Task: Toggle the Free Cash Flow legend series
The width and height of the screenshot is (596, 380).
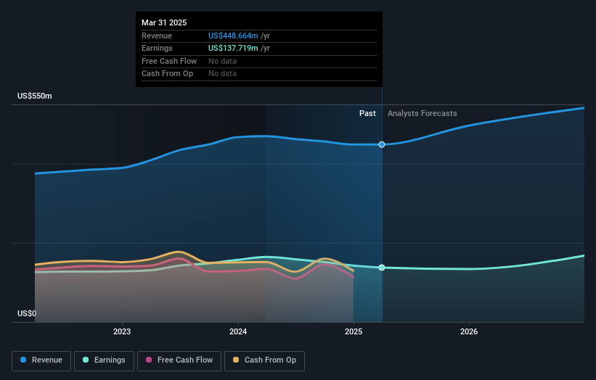Action: [x=179, y=360]
